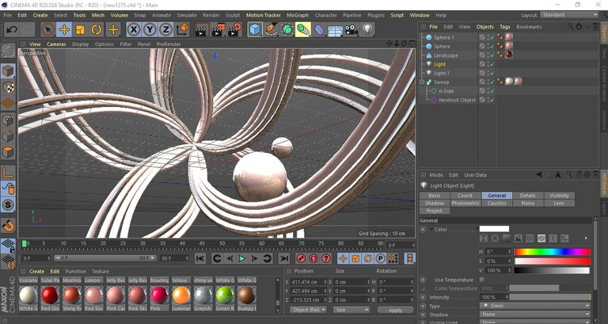
Task: Collapse the Sweep object hierarchy
Action: (x=422, y=82)
